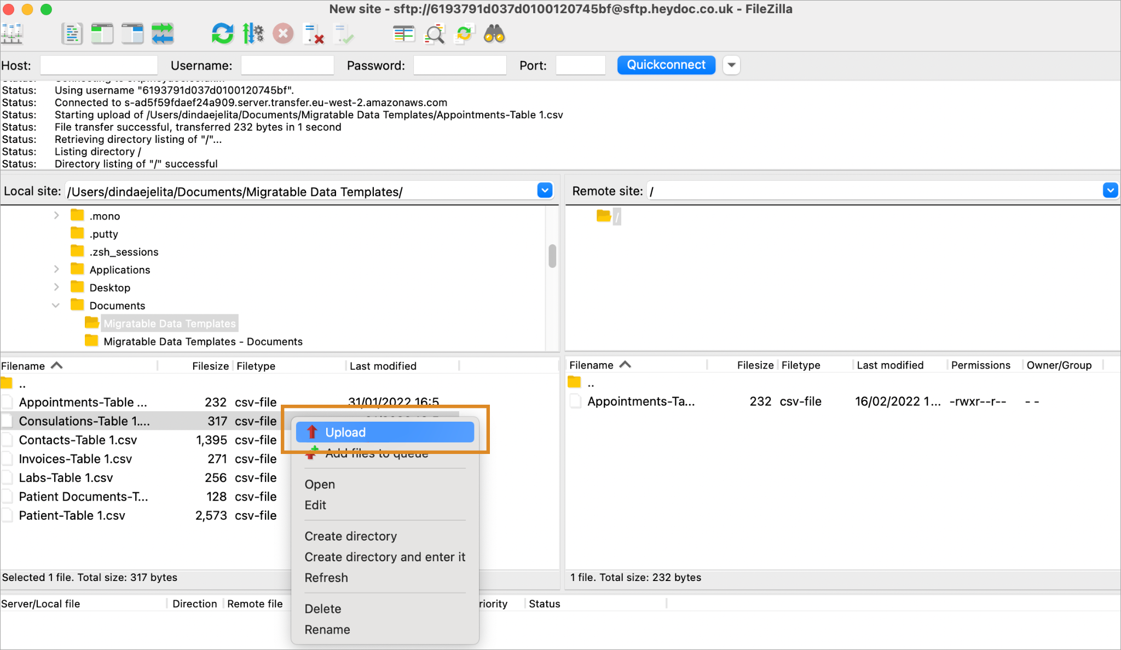
Task: Refresh file and folder lists icon
Action: pyautogui.click(x=222, y=34)
